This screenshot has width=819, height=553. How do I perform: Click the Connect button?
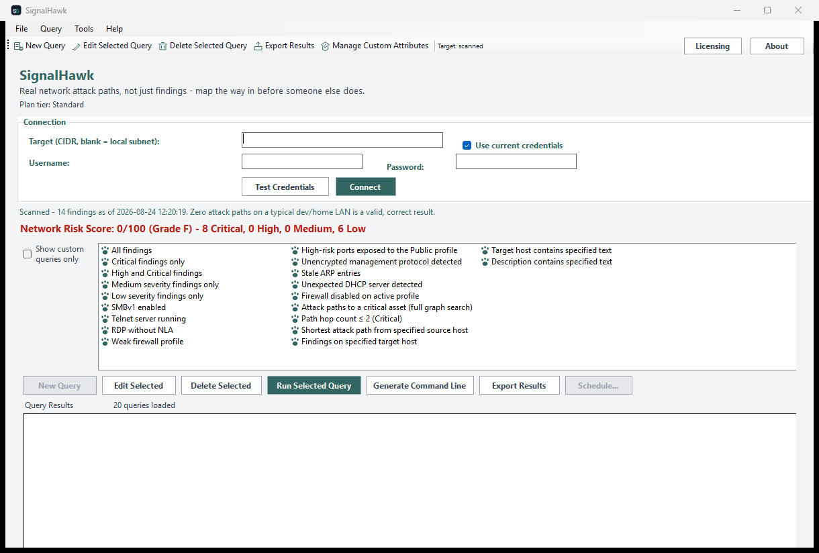coord(365,187)
